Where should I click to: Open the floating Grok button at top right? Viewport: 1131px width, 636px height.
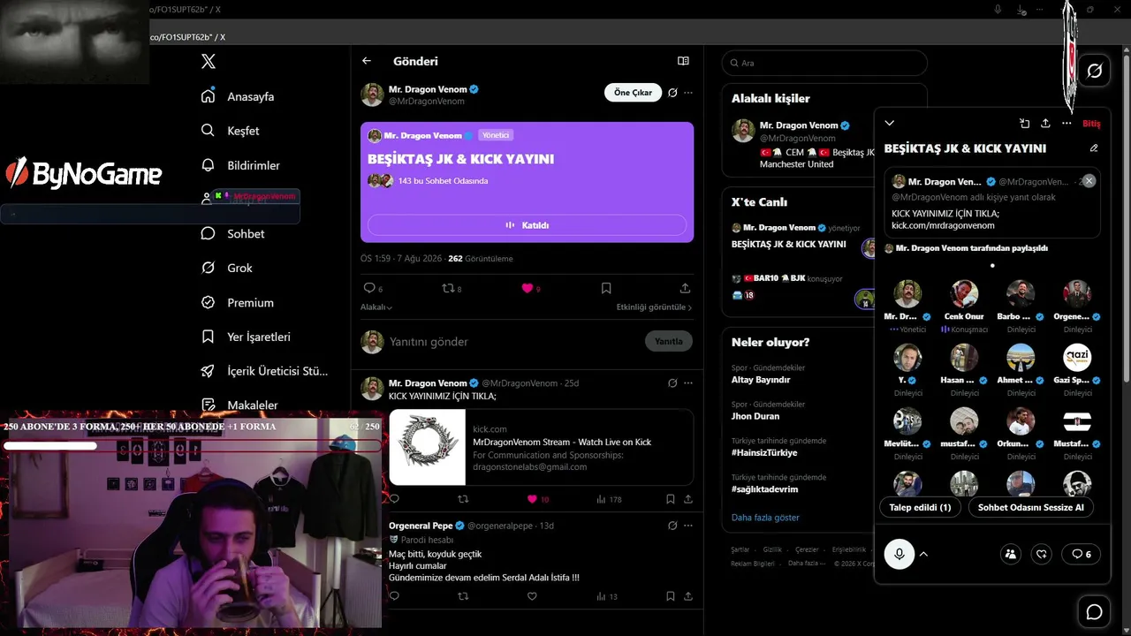coord(1094,71)
